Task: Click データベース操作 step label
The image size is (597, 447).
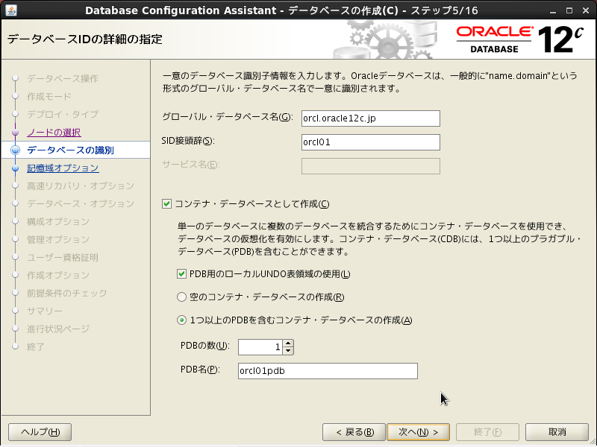Action: click(63, 79)
